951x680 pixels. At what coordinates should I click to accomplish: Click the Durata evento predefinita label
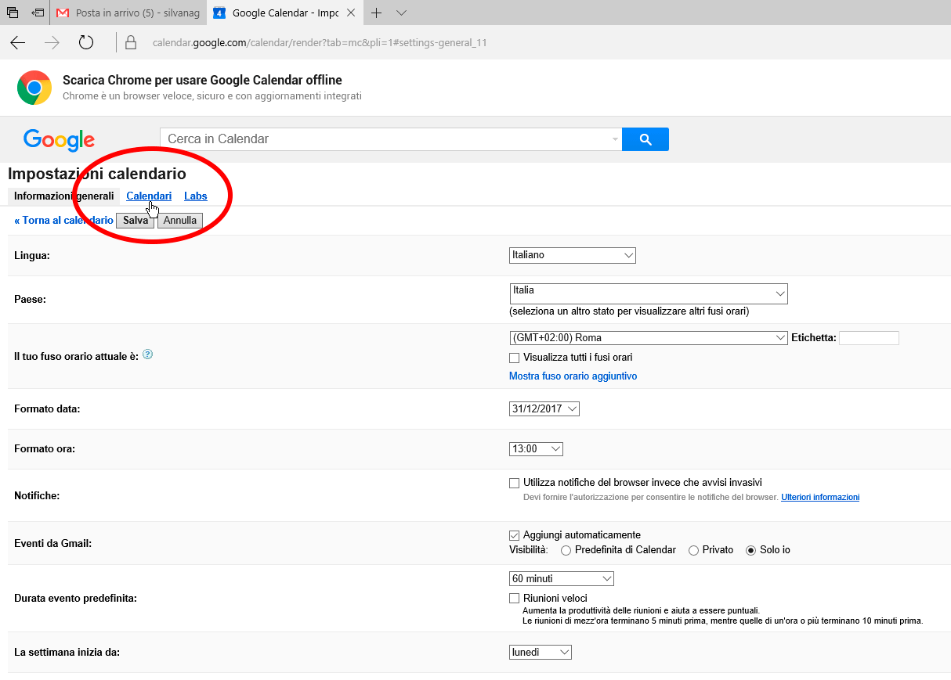pos(76,599)
